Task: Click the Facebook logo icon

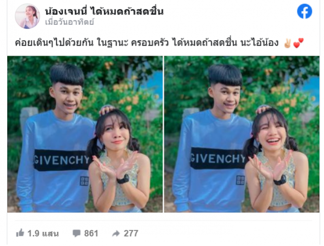Action: (x=305, y=11)
